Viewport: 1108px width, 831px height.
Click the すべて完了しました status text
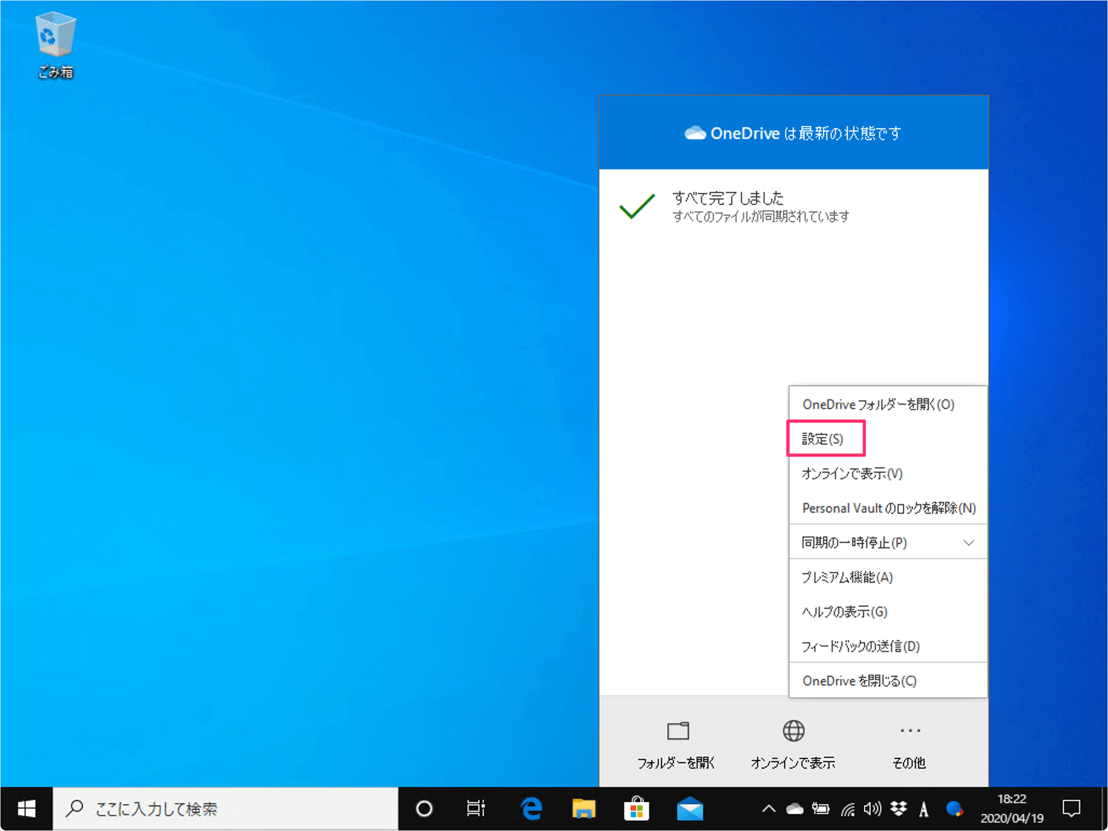coord(727,198)
